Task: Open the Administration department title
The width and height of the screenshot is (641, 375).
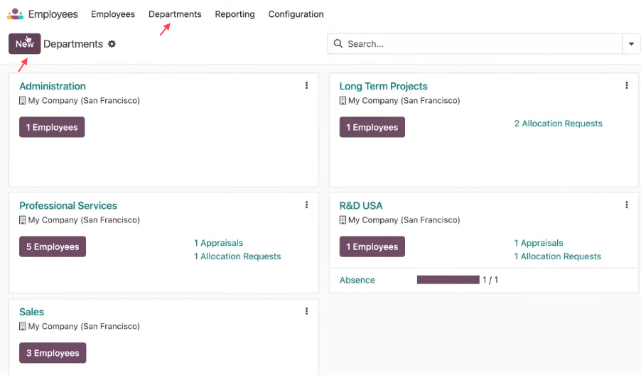Action: point(53,86)
